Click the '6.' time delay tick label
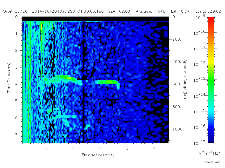The width and height of the screenshot is (225, 168). point(17,118)
